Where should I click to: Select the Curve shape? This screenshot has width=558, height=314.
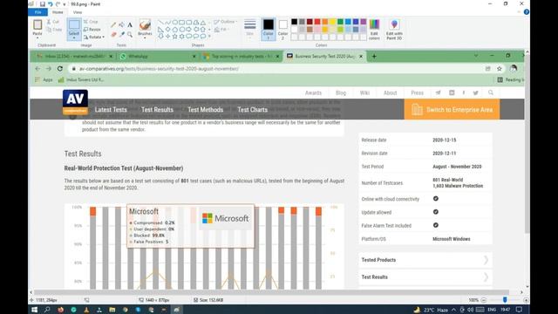167,23
